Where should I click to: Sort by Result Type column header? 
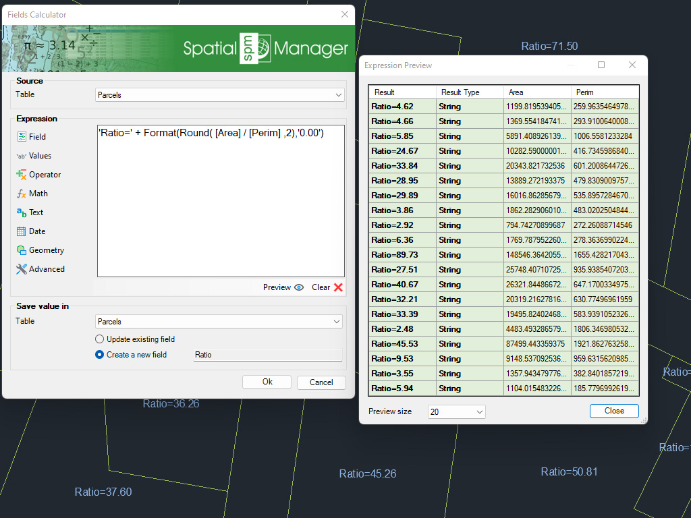(x=470, y=92)
